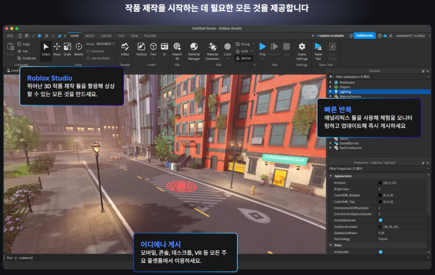Toggle the Archivable checkbox
Screen dimensions: 435x275
(x=381, y=252)
